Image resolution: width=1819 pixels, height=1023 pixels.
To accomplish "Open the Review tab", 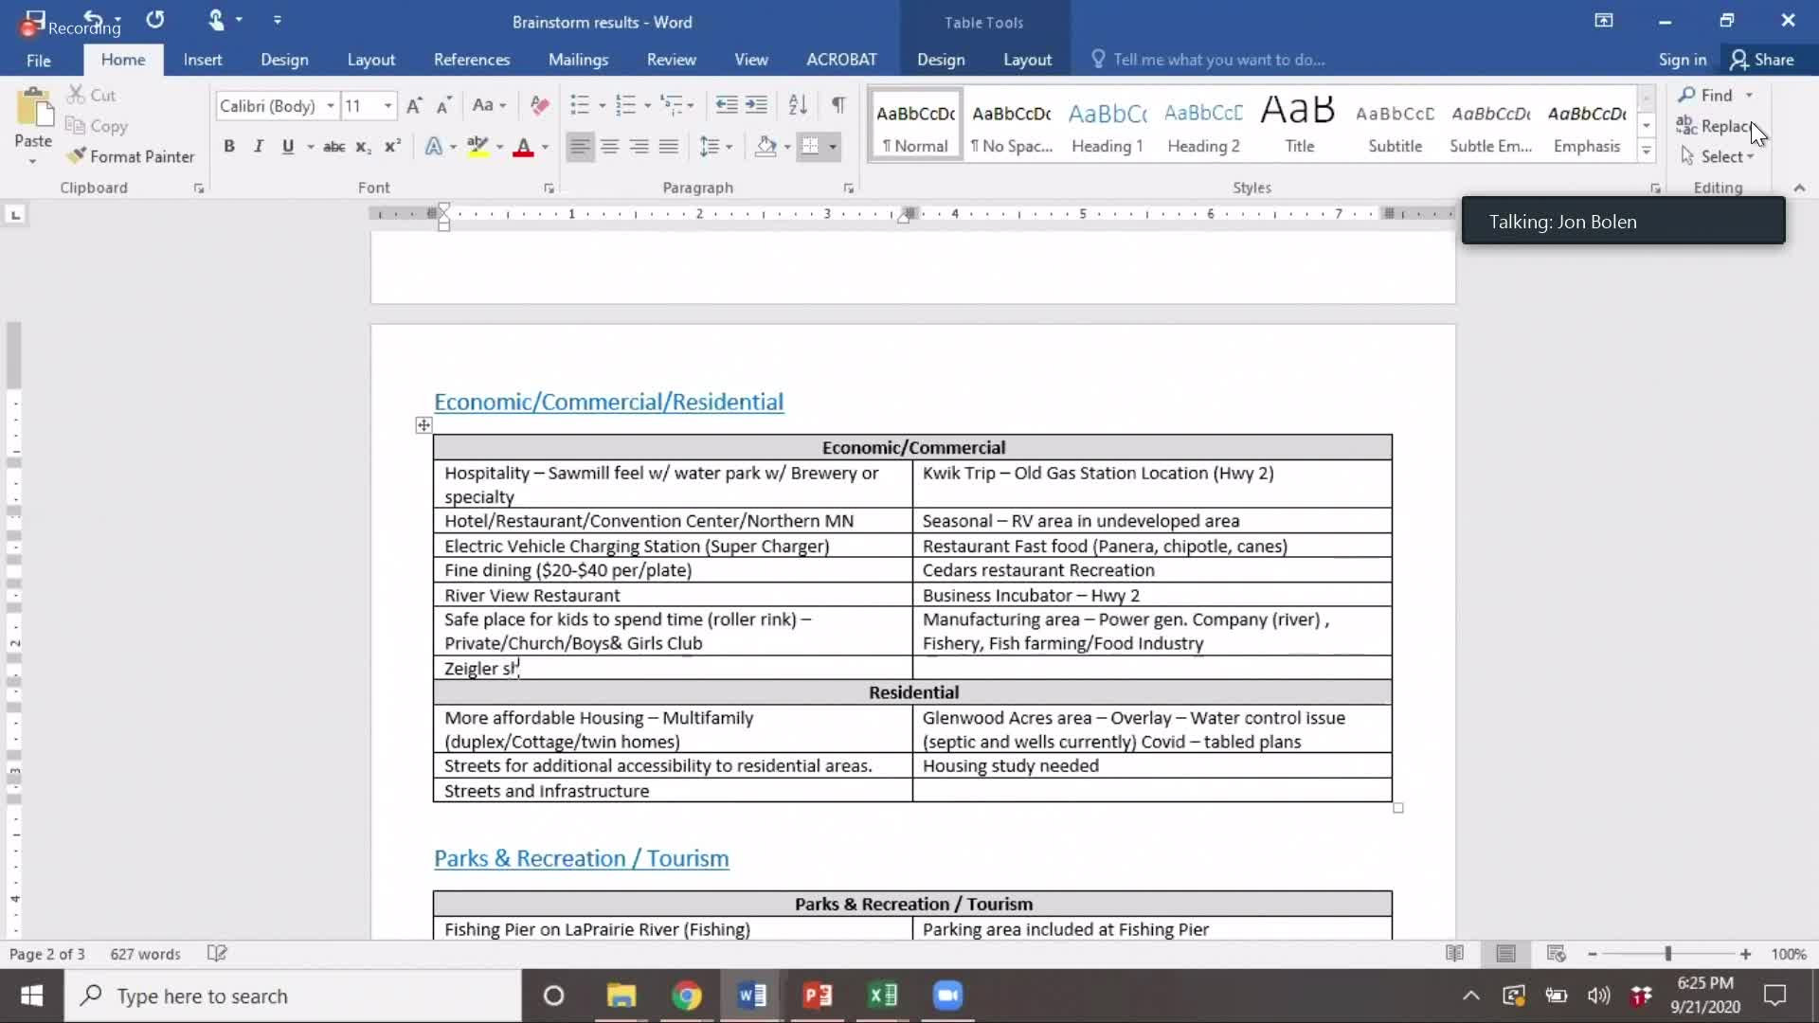I will click(671, 60).
